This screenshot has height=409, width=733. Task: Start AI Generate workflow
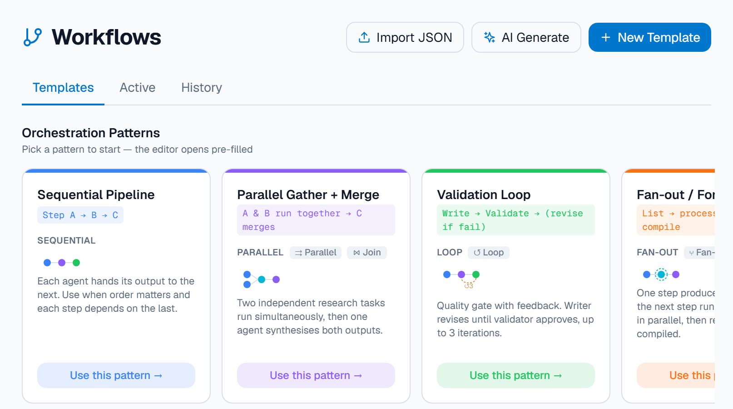[x=526, y=37]
